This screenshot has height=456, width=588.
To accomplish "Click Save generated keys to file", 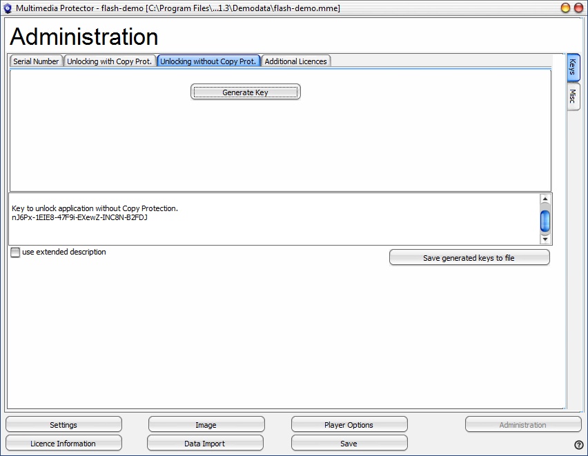I will [469, 258].
